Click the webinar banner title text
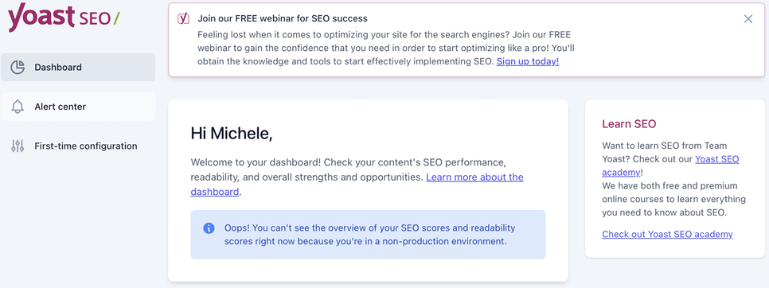 pyautogui.click(x=283, y=18)
